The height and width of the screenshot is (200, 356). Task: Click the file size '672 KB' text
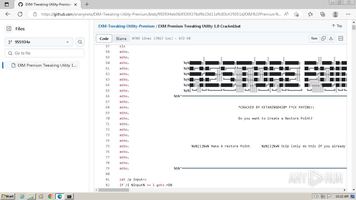click(185, 38)
